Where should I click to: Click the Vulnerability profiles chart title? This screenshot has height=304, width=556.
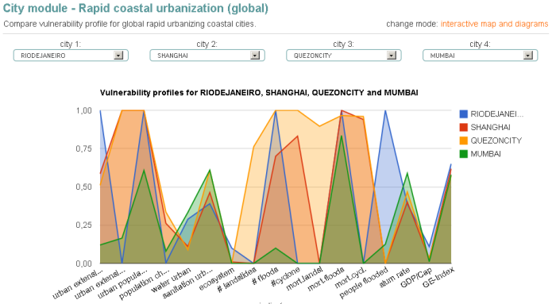(x=259, y=93)
